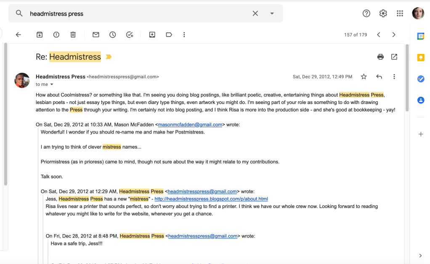Add this email to Tasks
Image resolution: width=430 pixels, height=264 pixels.
[130, 35]
